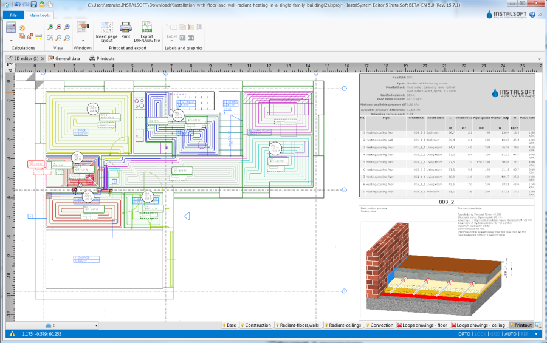
Task: Click Insert page layout icon
Action: coord(107,27)
